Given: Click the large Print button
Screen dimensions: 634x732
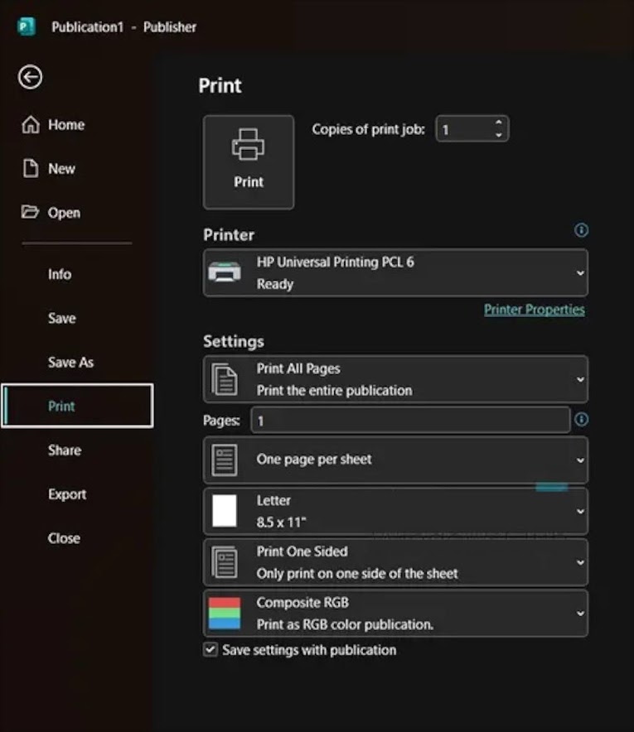Looking at the screenshot, I should tap(249, 162).
